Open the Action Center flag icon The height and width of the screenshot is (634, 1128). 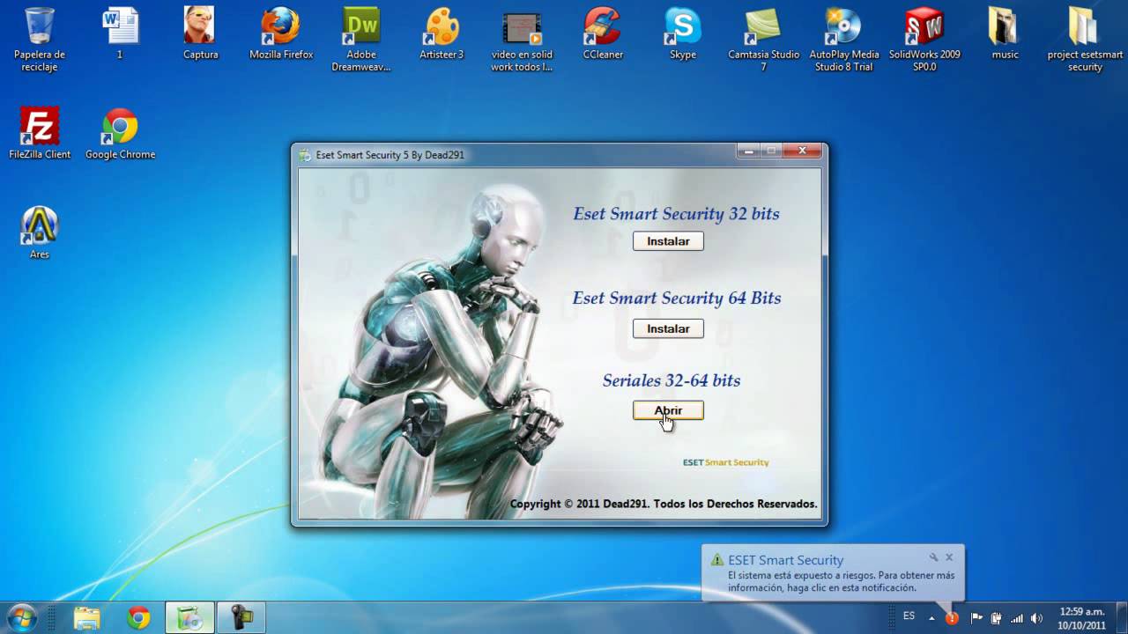[976, 618]
